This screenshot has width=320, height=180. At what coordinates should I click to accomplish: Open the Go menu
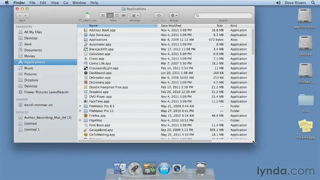[x=66, y=3]
